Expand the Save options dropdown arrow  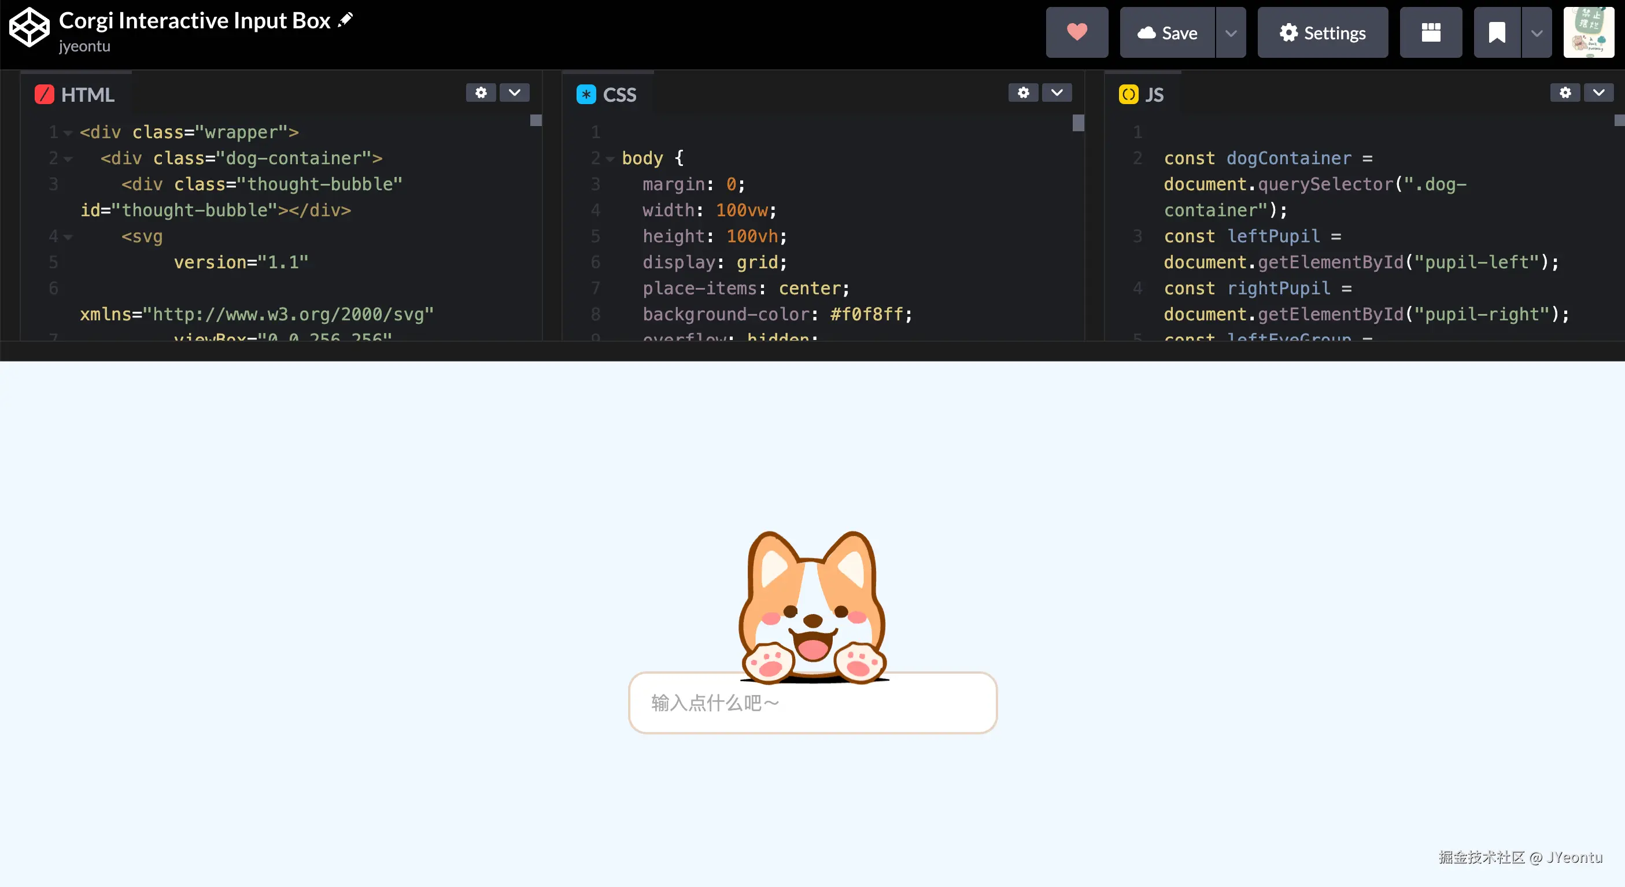click(1230, 33)
